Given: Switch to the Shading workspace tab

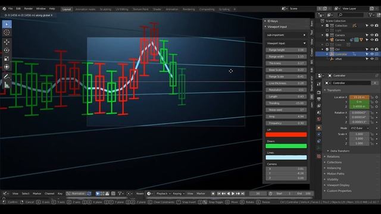Looking at the screenshot, I should pyautogui.click(x=157, y=10).
